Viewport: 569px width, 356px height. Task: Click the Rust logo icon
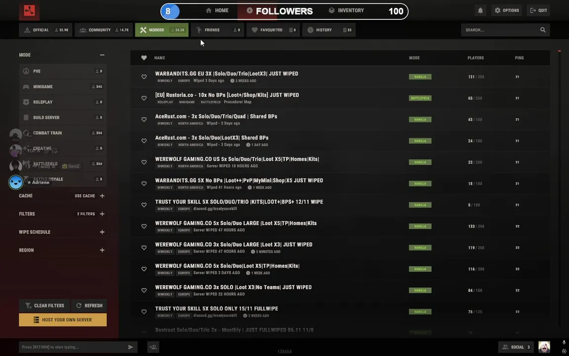tap(29, 11)
